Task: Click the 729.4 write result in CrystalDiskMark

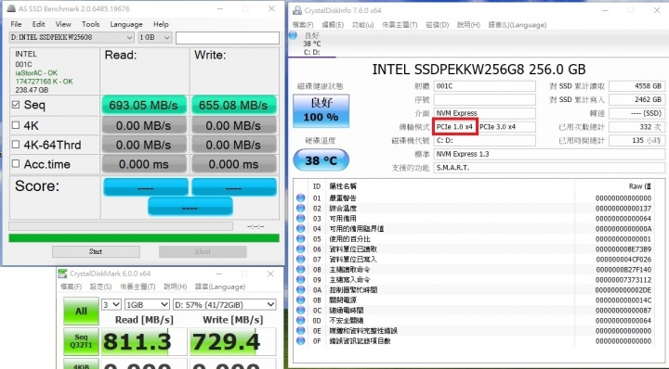Action: click(x=232, y=341)
